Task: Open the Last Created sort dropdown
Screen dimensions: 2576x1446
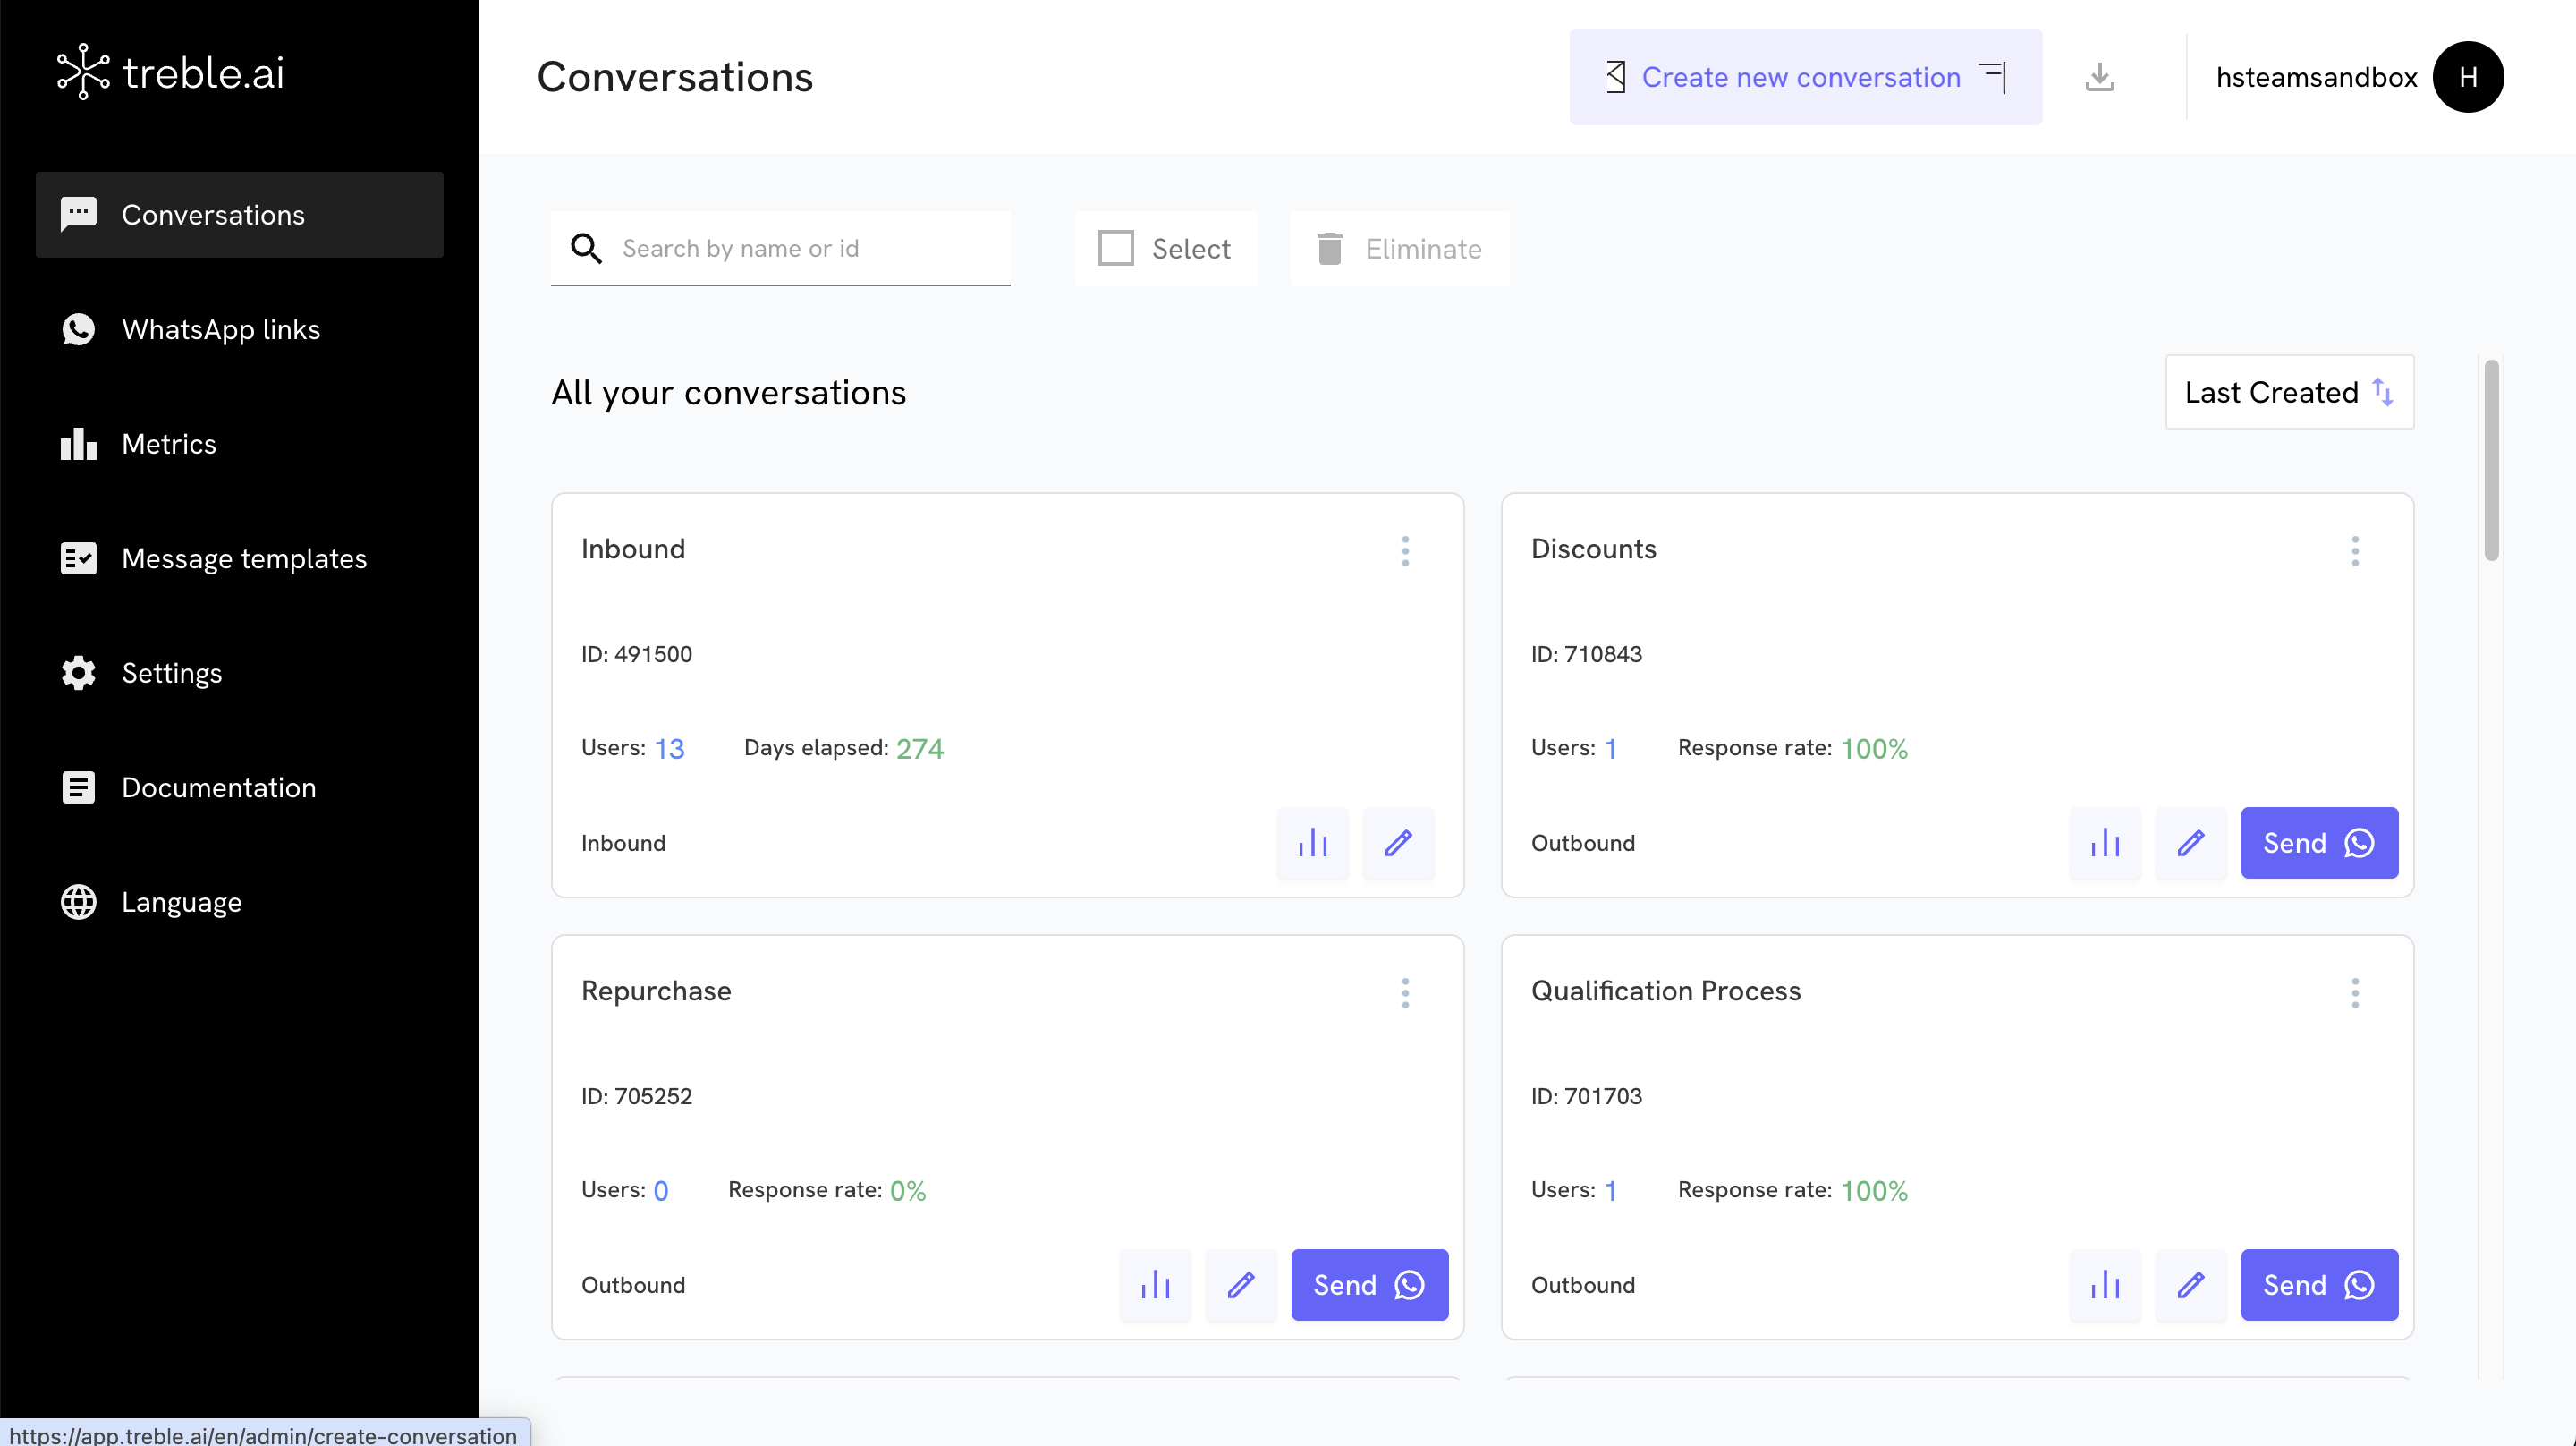Action: 2288,392
